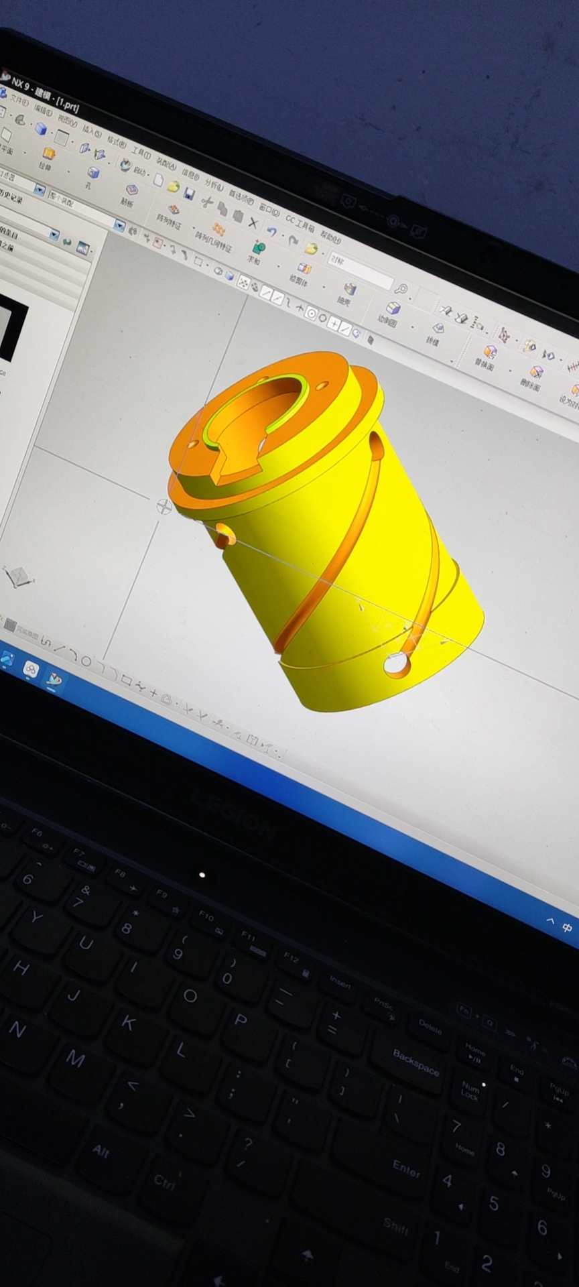Click the Delete Face (删除面) icon
Viewport: 579px width, 1287px height.
pos(536,371)
